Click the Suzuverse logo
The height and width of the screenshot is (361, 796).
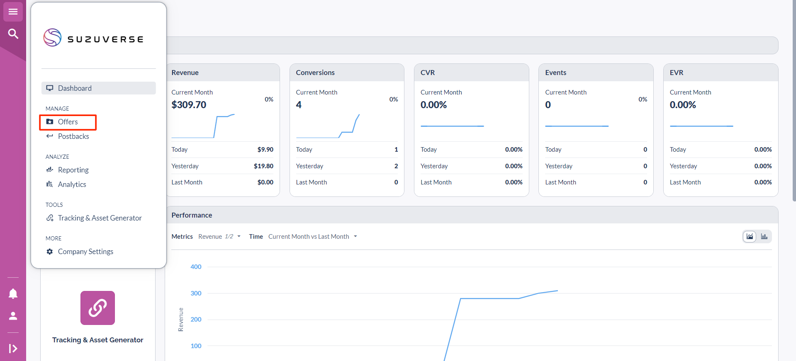click(x=94, y=38)
